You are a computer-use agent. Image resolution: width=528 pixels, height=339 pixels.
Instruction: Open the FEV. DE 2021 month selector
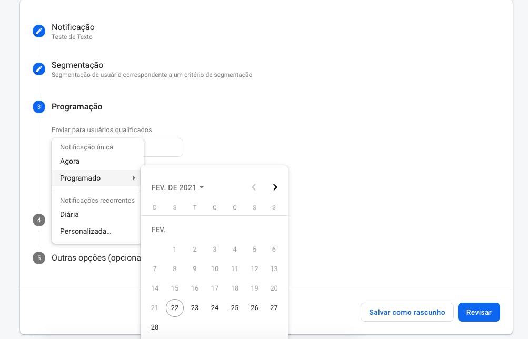[177, 187]
